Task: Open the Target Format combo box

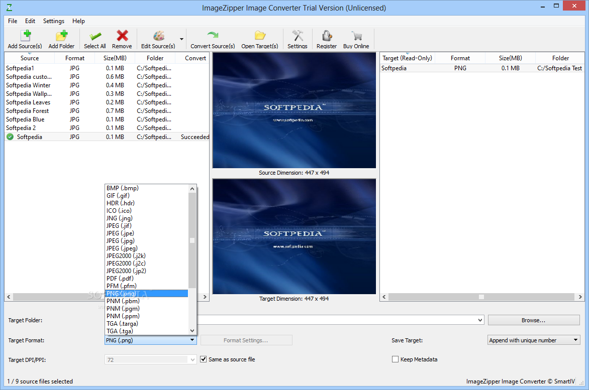Action: tap(151, 340)
